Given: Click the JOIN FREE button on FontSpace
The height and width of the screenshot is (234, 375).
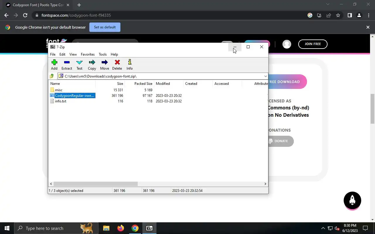Looking at the screenshot, I should (x=313, y=44).
